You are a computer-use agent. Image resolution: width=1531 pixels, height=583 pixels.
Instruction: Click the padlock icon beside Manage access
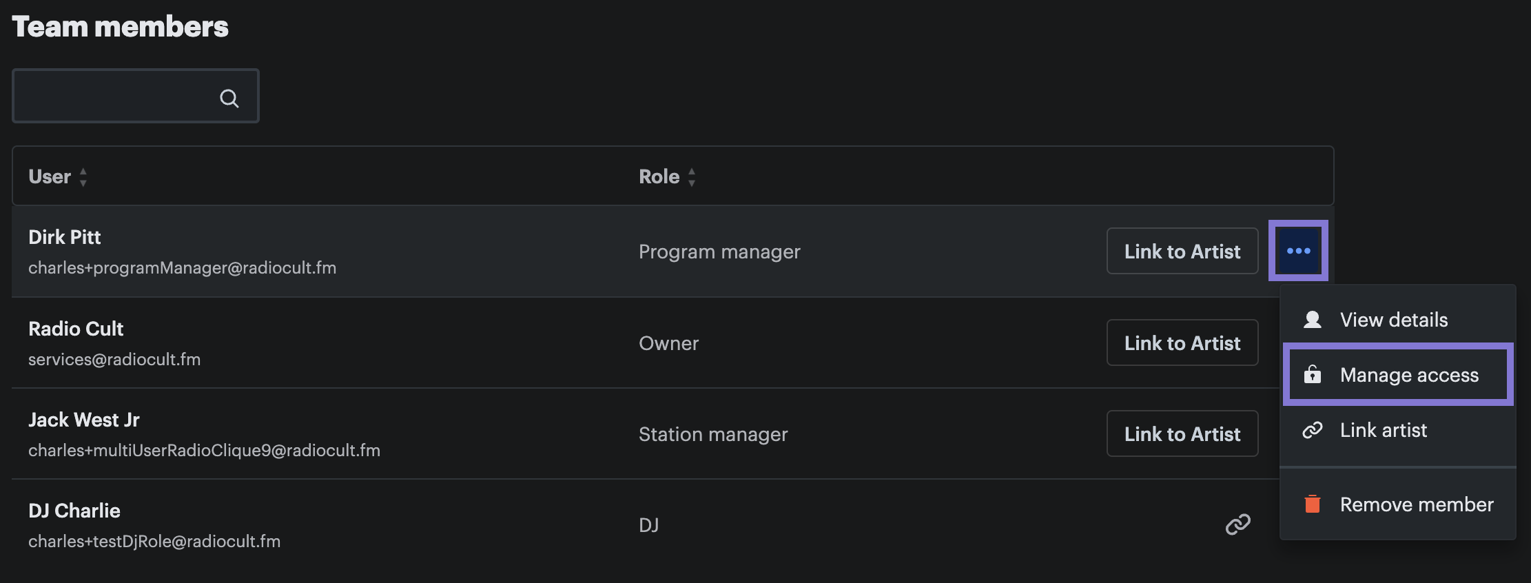(x=1313, y=374)
